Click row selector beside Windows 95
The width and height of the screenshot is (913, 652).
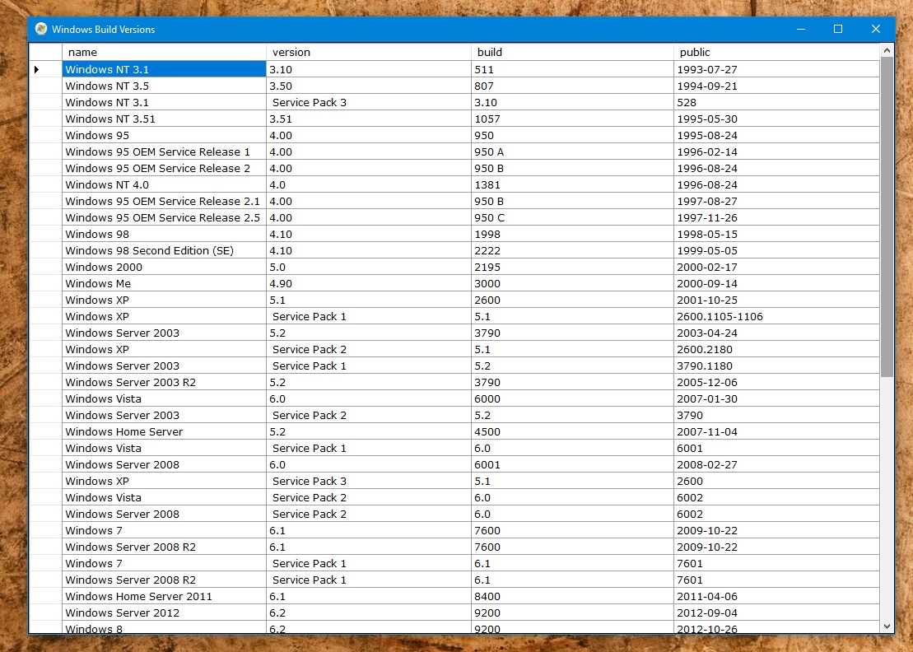point(45,135)
